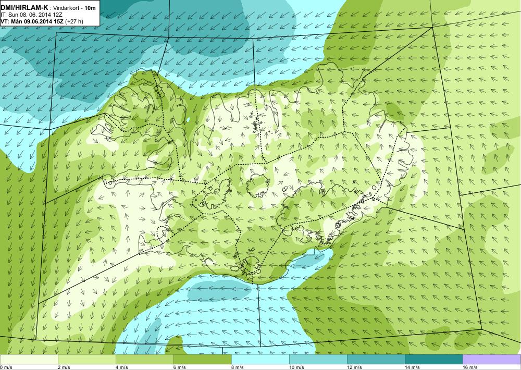The height and width of the screenshot is (370, 521).
Task: Click the purple 16 m/s legend swatch
Action: pos(492,360)
